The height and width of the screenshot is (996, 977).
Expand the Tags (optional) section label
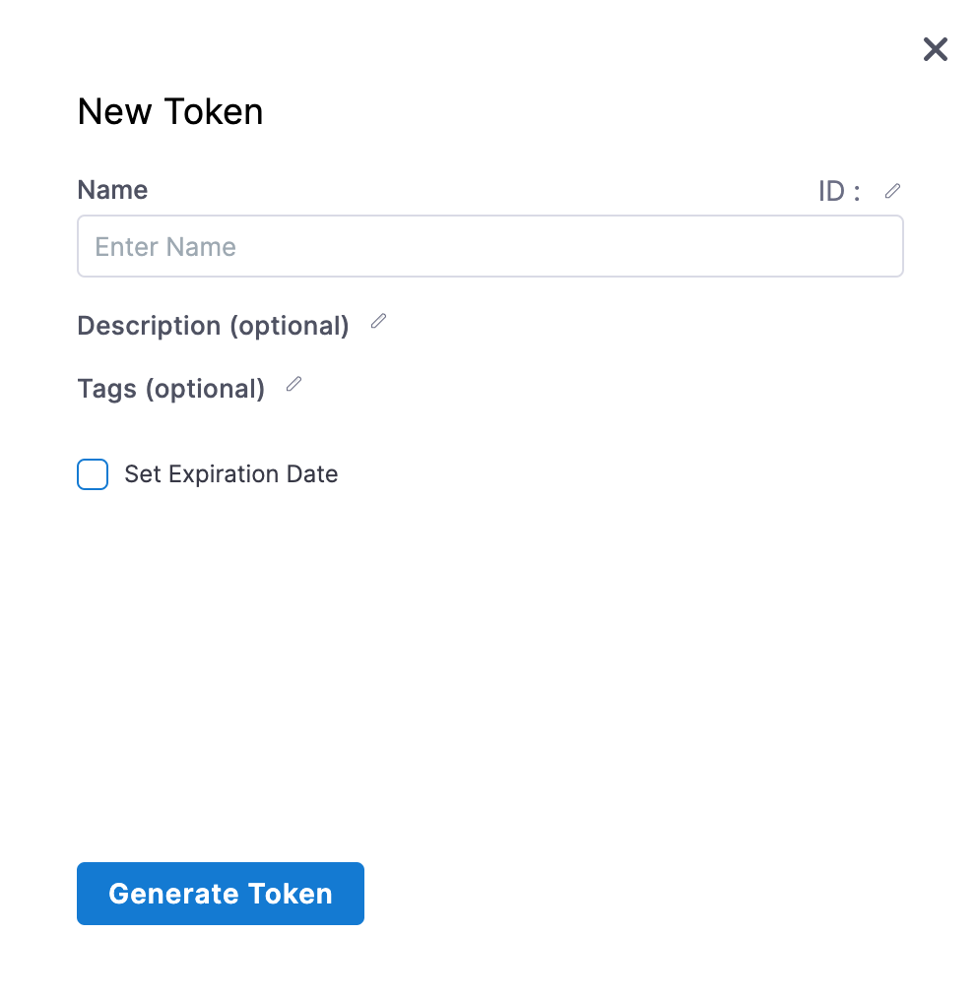171,389
